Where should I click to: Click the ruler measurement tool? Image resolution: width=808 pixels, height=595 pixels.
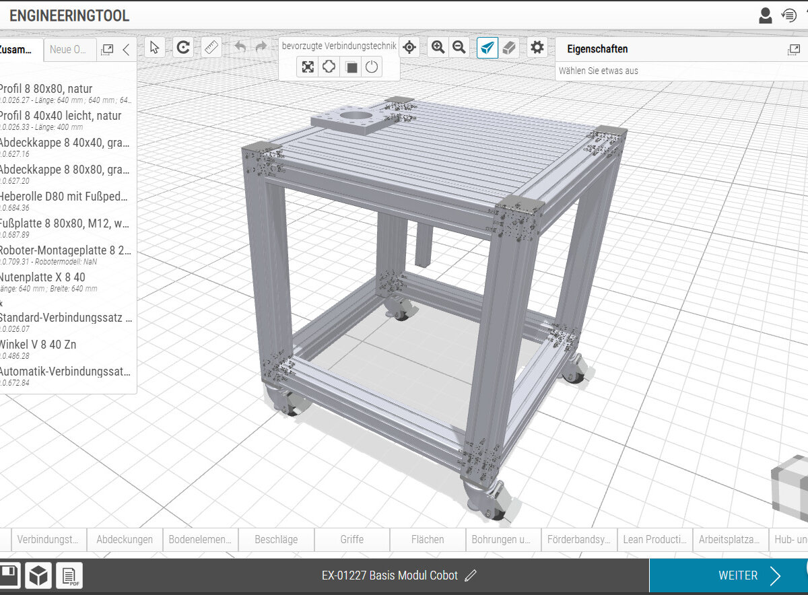[x=212, y=47]
